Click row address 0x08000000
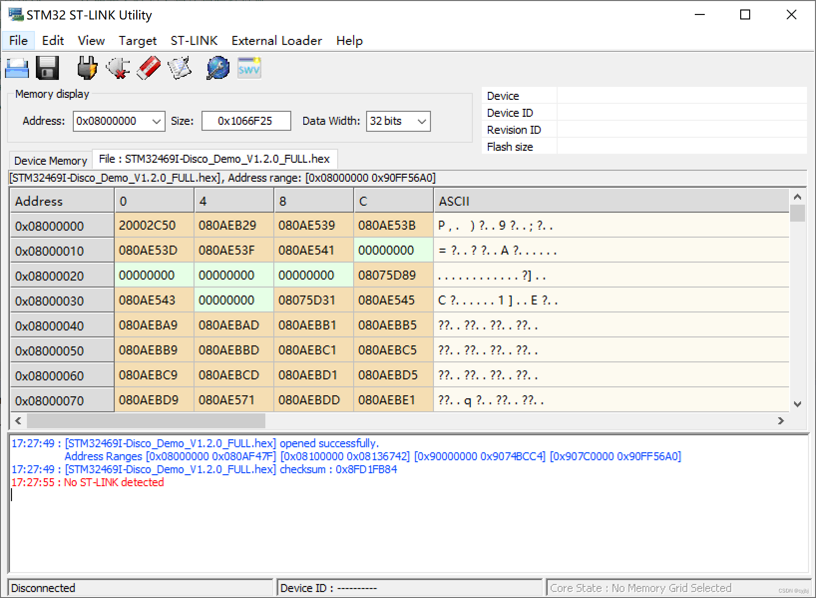 click(62, 226)
